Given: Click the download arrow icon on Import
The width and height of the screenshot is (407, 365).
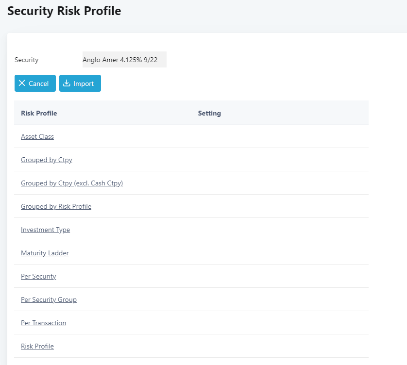Looking at the screenshot, I should tap(67, 83).
